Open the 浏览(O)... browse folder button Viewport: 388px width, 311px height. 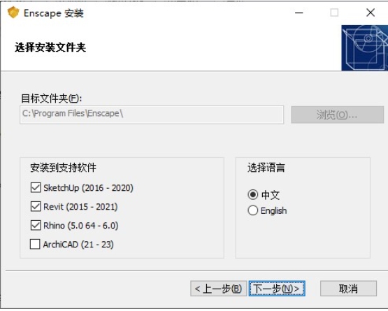337,115
